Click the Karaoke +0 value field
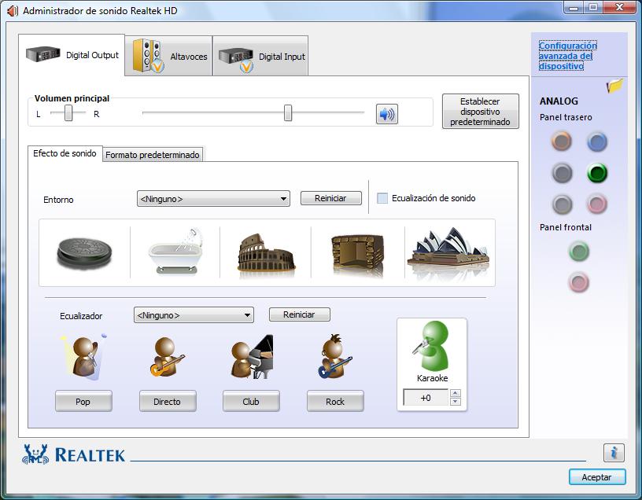Screen dimensions: 642x500 pos(426,397)
